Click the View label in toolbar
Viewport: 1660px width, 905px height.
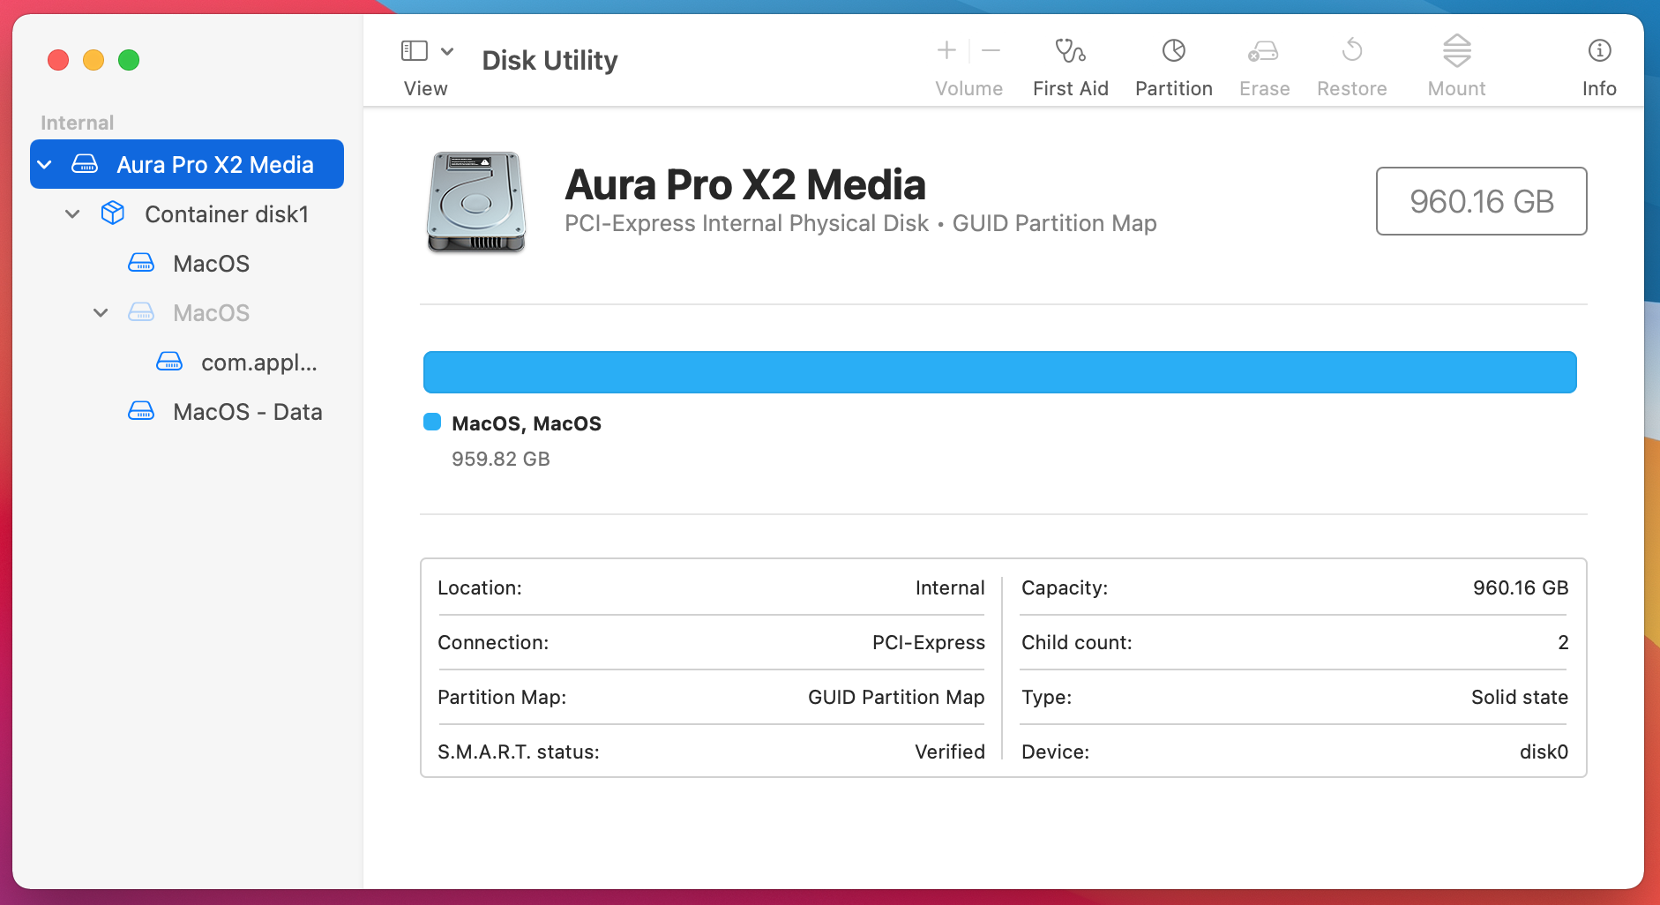coord(425,88)
